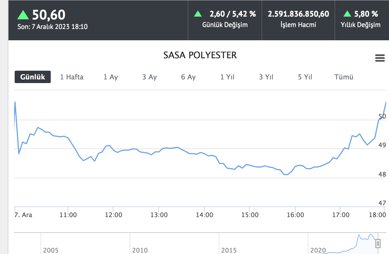Click the 12:00 time axis label
This screenshot has height=254, width=389.
tap(114, 215)
